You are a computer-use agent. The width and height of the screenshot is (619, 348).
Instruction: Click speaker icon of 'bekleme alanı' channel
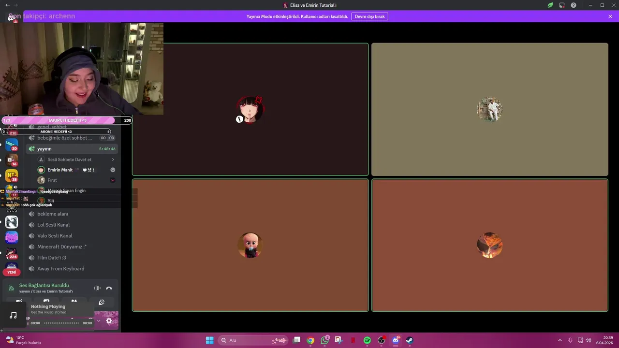coord(31,214)
